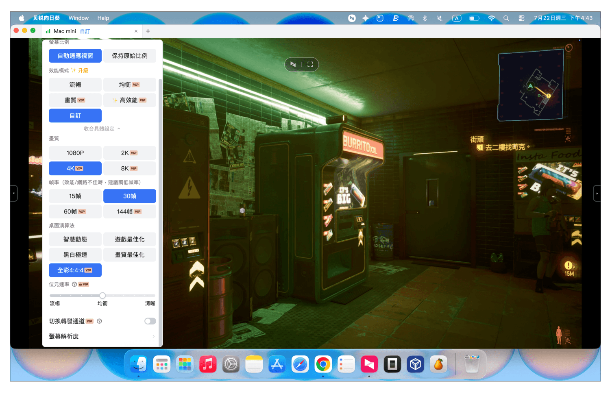
Task: Open the 螢幕解析度 submenu
Action: click(x=102, y=336)
